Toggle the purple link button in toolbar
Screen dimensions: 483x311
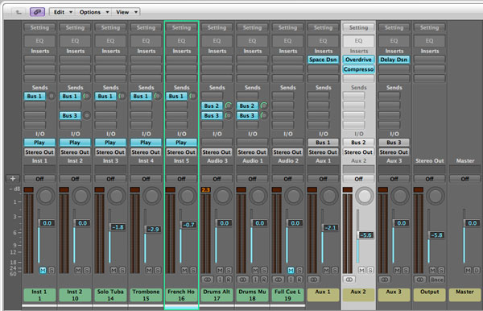(37, 12)
